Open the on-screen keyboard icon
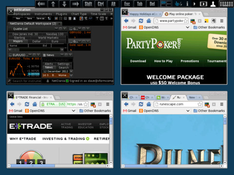This screenshot has height=175, width=234. pos(226,4)
